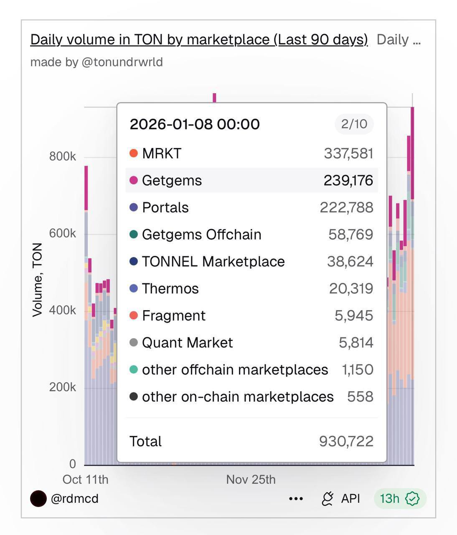Click the Total row in tooltip
The height and width of the screenshot is (535, 457).
pyautogui.click(x=251, y=441)
